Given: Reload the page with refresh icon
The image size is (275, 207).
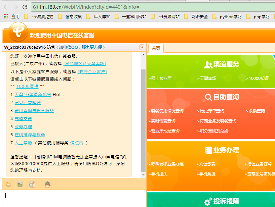Looking at the screenshot, I should pos(25,7).
